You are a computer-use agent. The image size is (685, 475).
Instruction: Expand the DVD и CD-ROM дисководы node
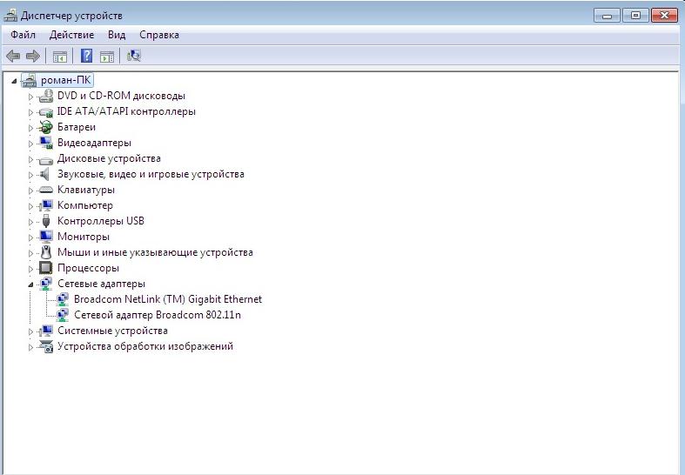[30, 97]
